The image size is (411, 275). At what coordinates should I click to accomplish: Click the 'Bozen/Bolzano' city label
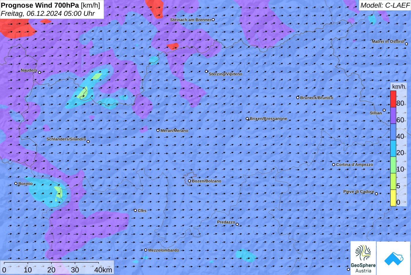[206, 181]
